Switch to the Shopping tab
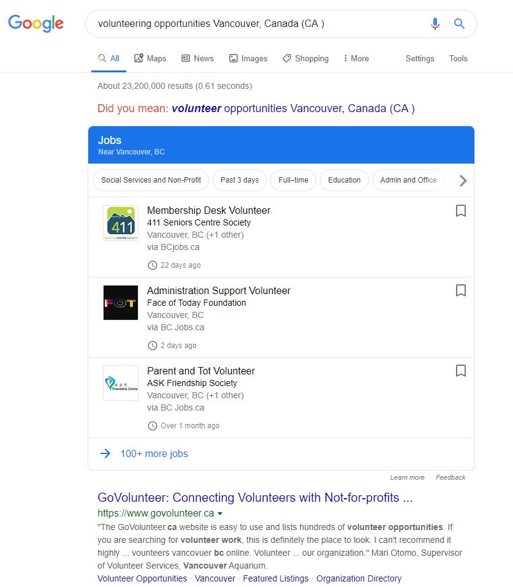513x587 pixels. [x=306, y=58]
